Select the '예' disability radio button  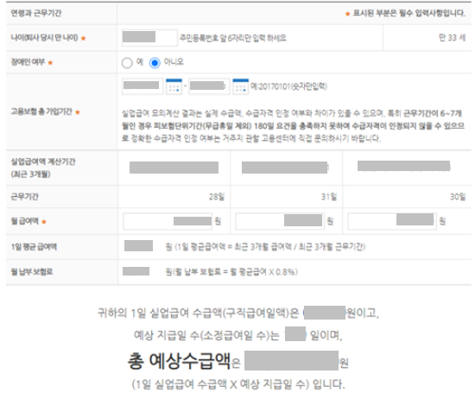tap(127, 63)
